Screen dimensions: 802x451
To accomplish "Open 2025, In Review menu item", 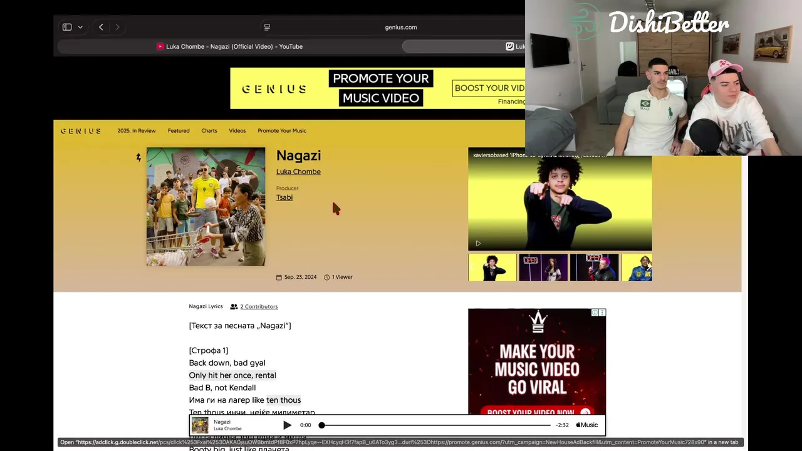I will pos(137,131).
